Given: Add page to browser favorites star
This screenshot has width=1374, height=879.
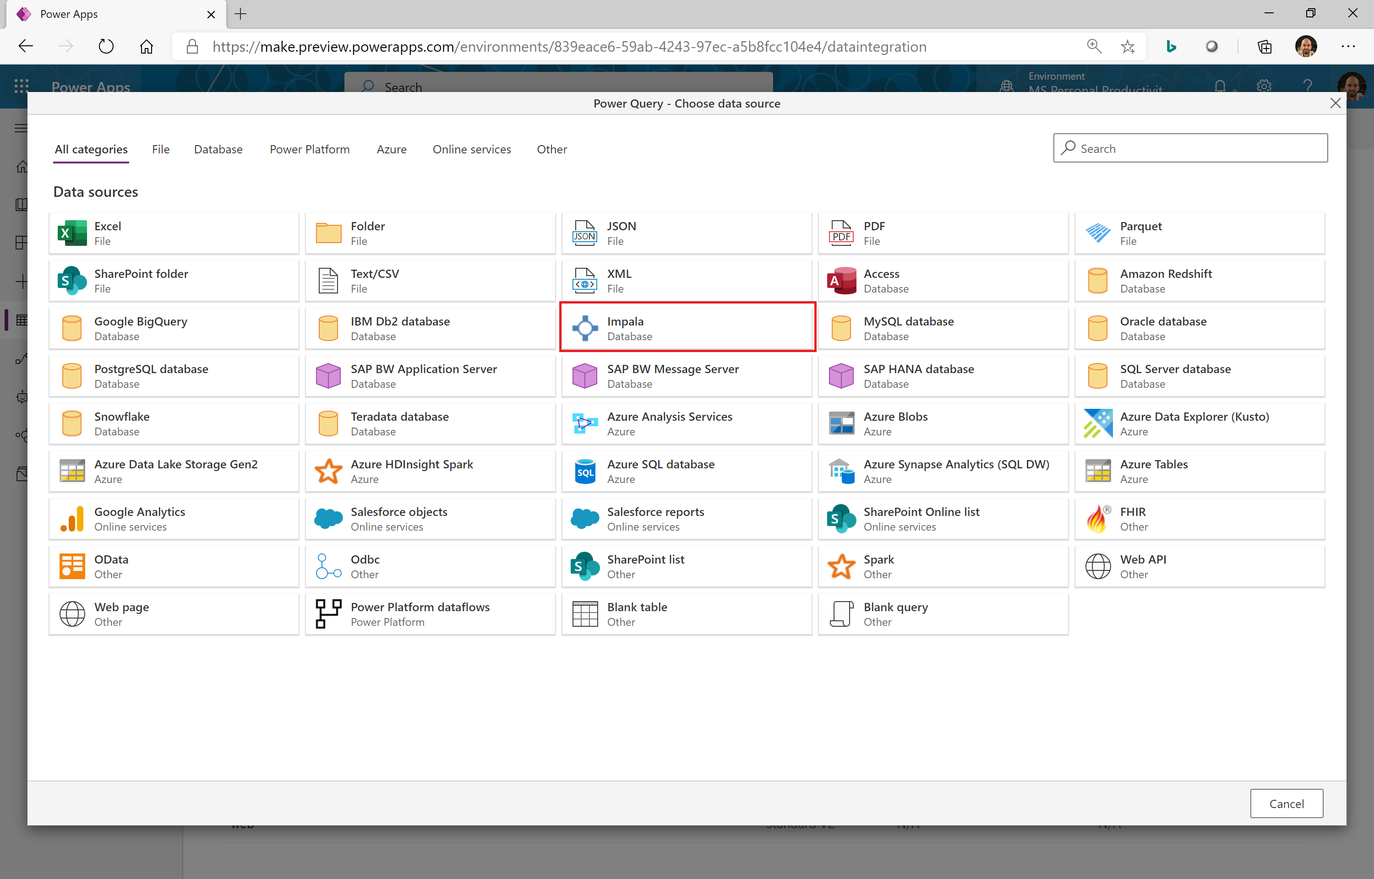Looking at the screenshot, I should [x=1128, y=46].
